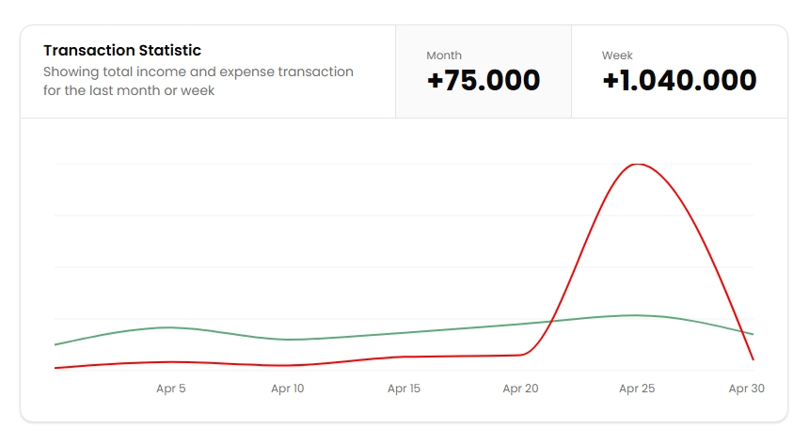Click the Apr 20 axis label

pyautogui.click(x=520, y=389)
